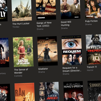This screenshot has width=101, height=101.
Task: Click 'Good Will Hunting' title text
Action: pyautogui.click(x=66, y=23)
